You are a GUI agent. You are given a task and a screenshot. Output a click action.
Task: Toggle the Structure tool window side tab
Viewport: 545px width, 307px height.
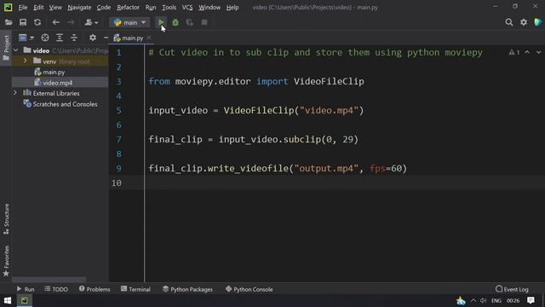pos(6,219)
